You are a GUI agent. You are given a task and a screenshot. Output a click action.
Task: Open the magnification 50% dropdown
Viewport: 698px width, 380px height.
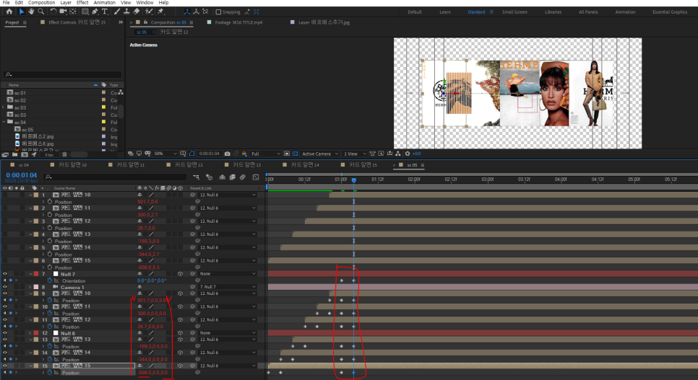pyautogui.click(x=165, y=154)
